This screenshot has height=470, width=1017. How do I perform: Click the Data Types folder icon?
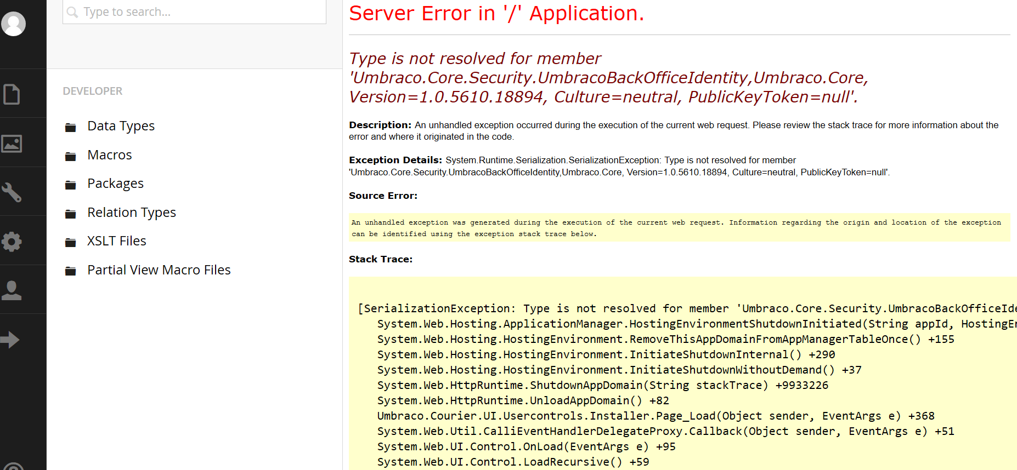(70, 128)
